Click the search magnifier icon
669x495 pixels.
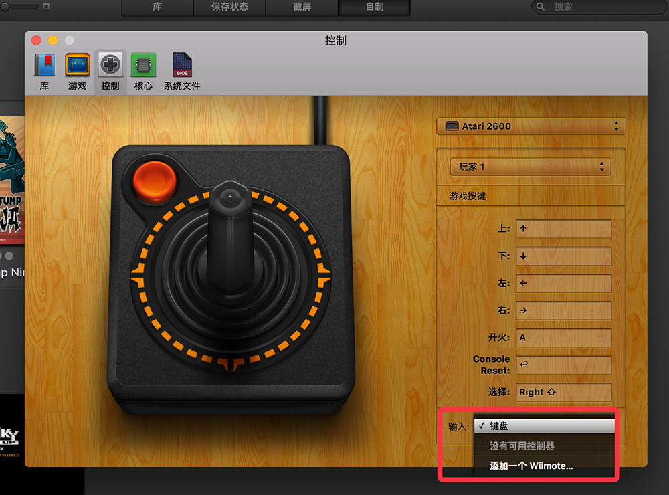coord(540,7)
